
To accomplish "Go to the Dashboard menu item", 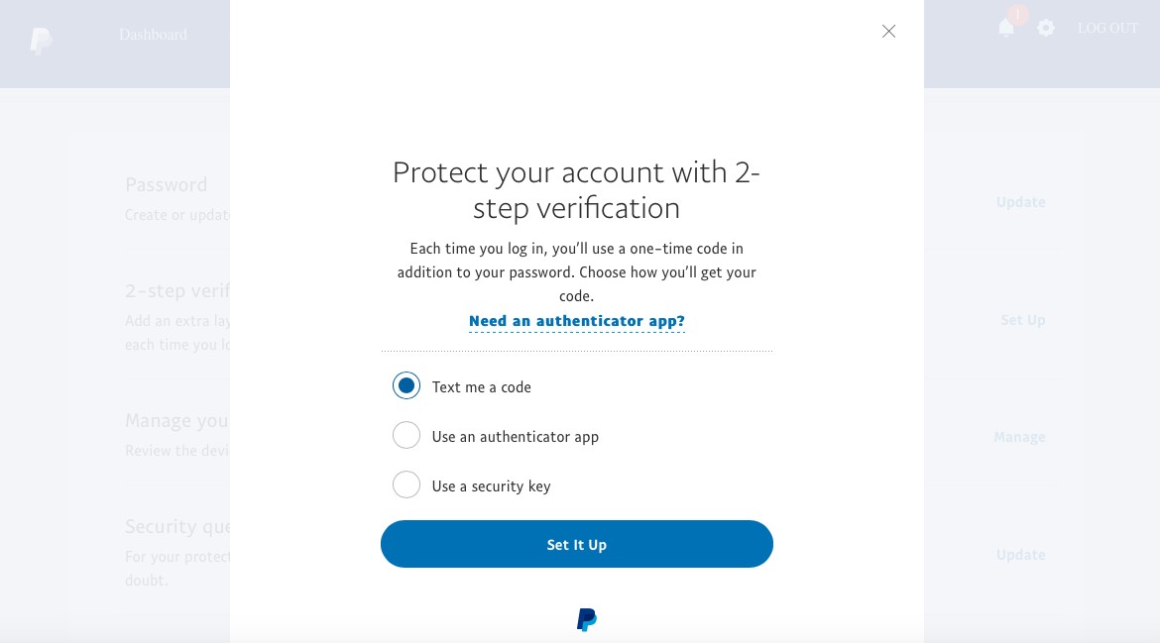I will [153, 35].
